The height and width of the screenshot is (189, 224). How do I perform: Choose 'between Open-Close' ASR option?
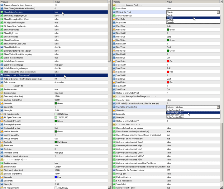tap(193, 115)
